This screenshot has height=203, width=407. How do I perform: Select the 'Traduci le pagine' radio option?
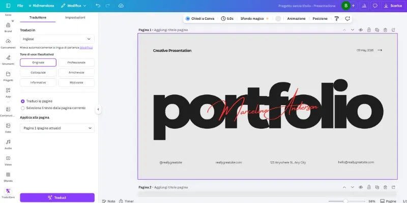pos(23,101)
